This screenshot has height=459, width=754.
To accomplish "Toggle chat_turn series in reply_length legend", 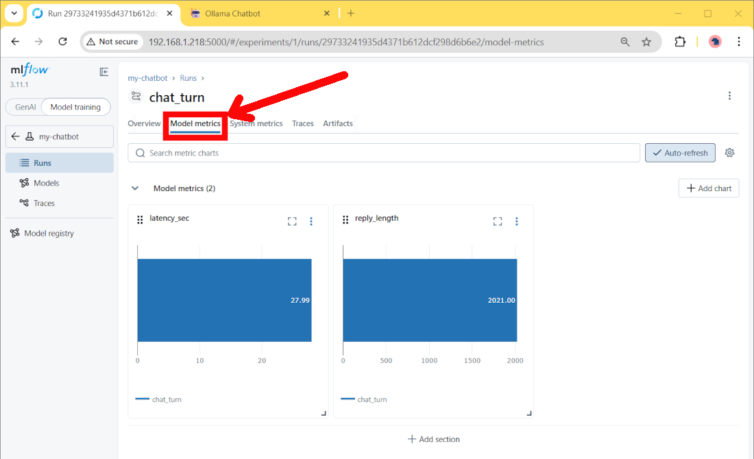I will coord(364,399).
